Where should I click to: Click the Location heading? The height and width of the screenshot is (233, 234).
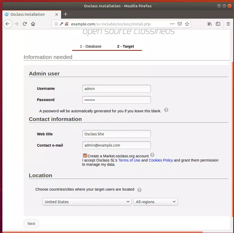pos(40,175)
